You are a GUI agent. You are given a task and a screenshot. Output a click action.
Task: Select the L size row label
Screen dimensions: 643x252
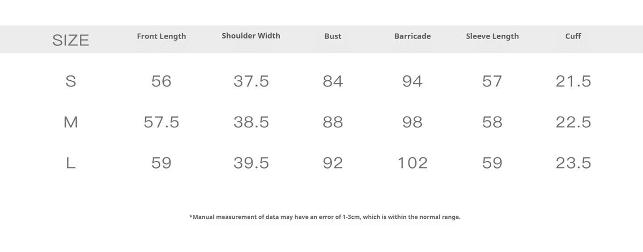click(x=70, y=163)
